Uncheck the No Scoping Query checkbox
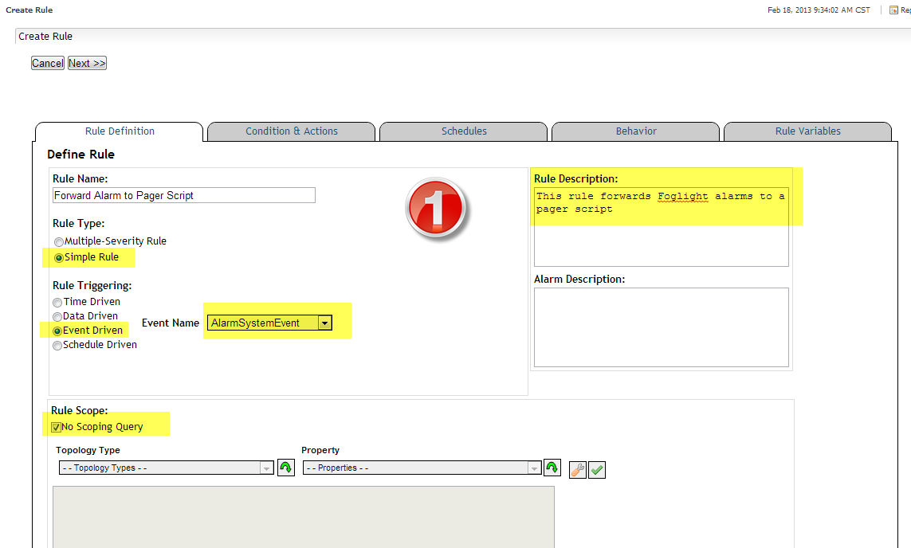The width and height of the screenshot is (911, 548). coord(56,427)
